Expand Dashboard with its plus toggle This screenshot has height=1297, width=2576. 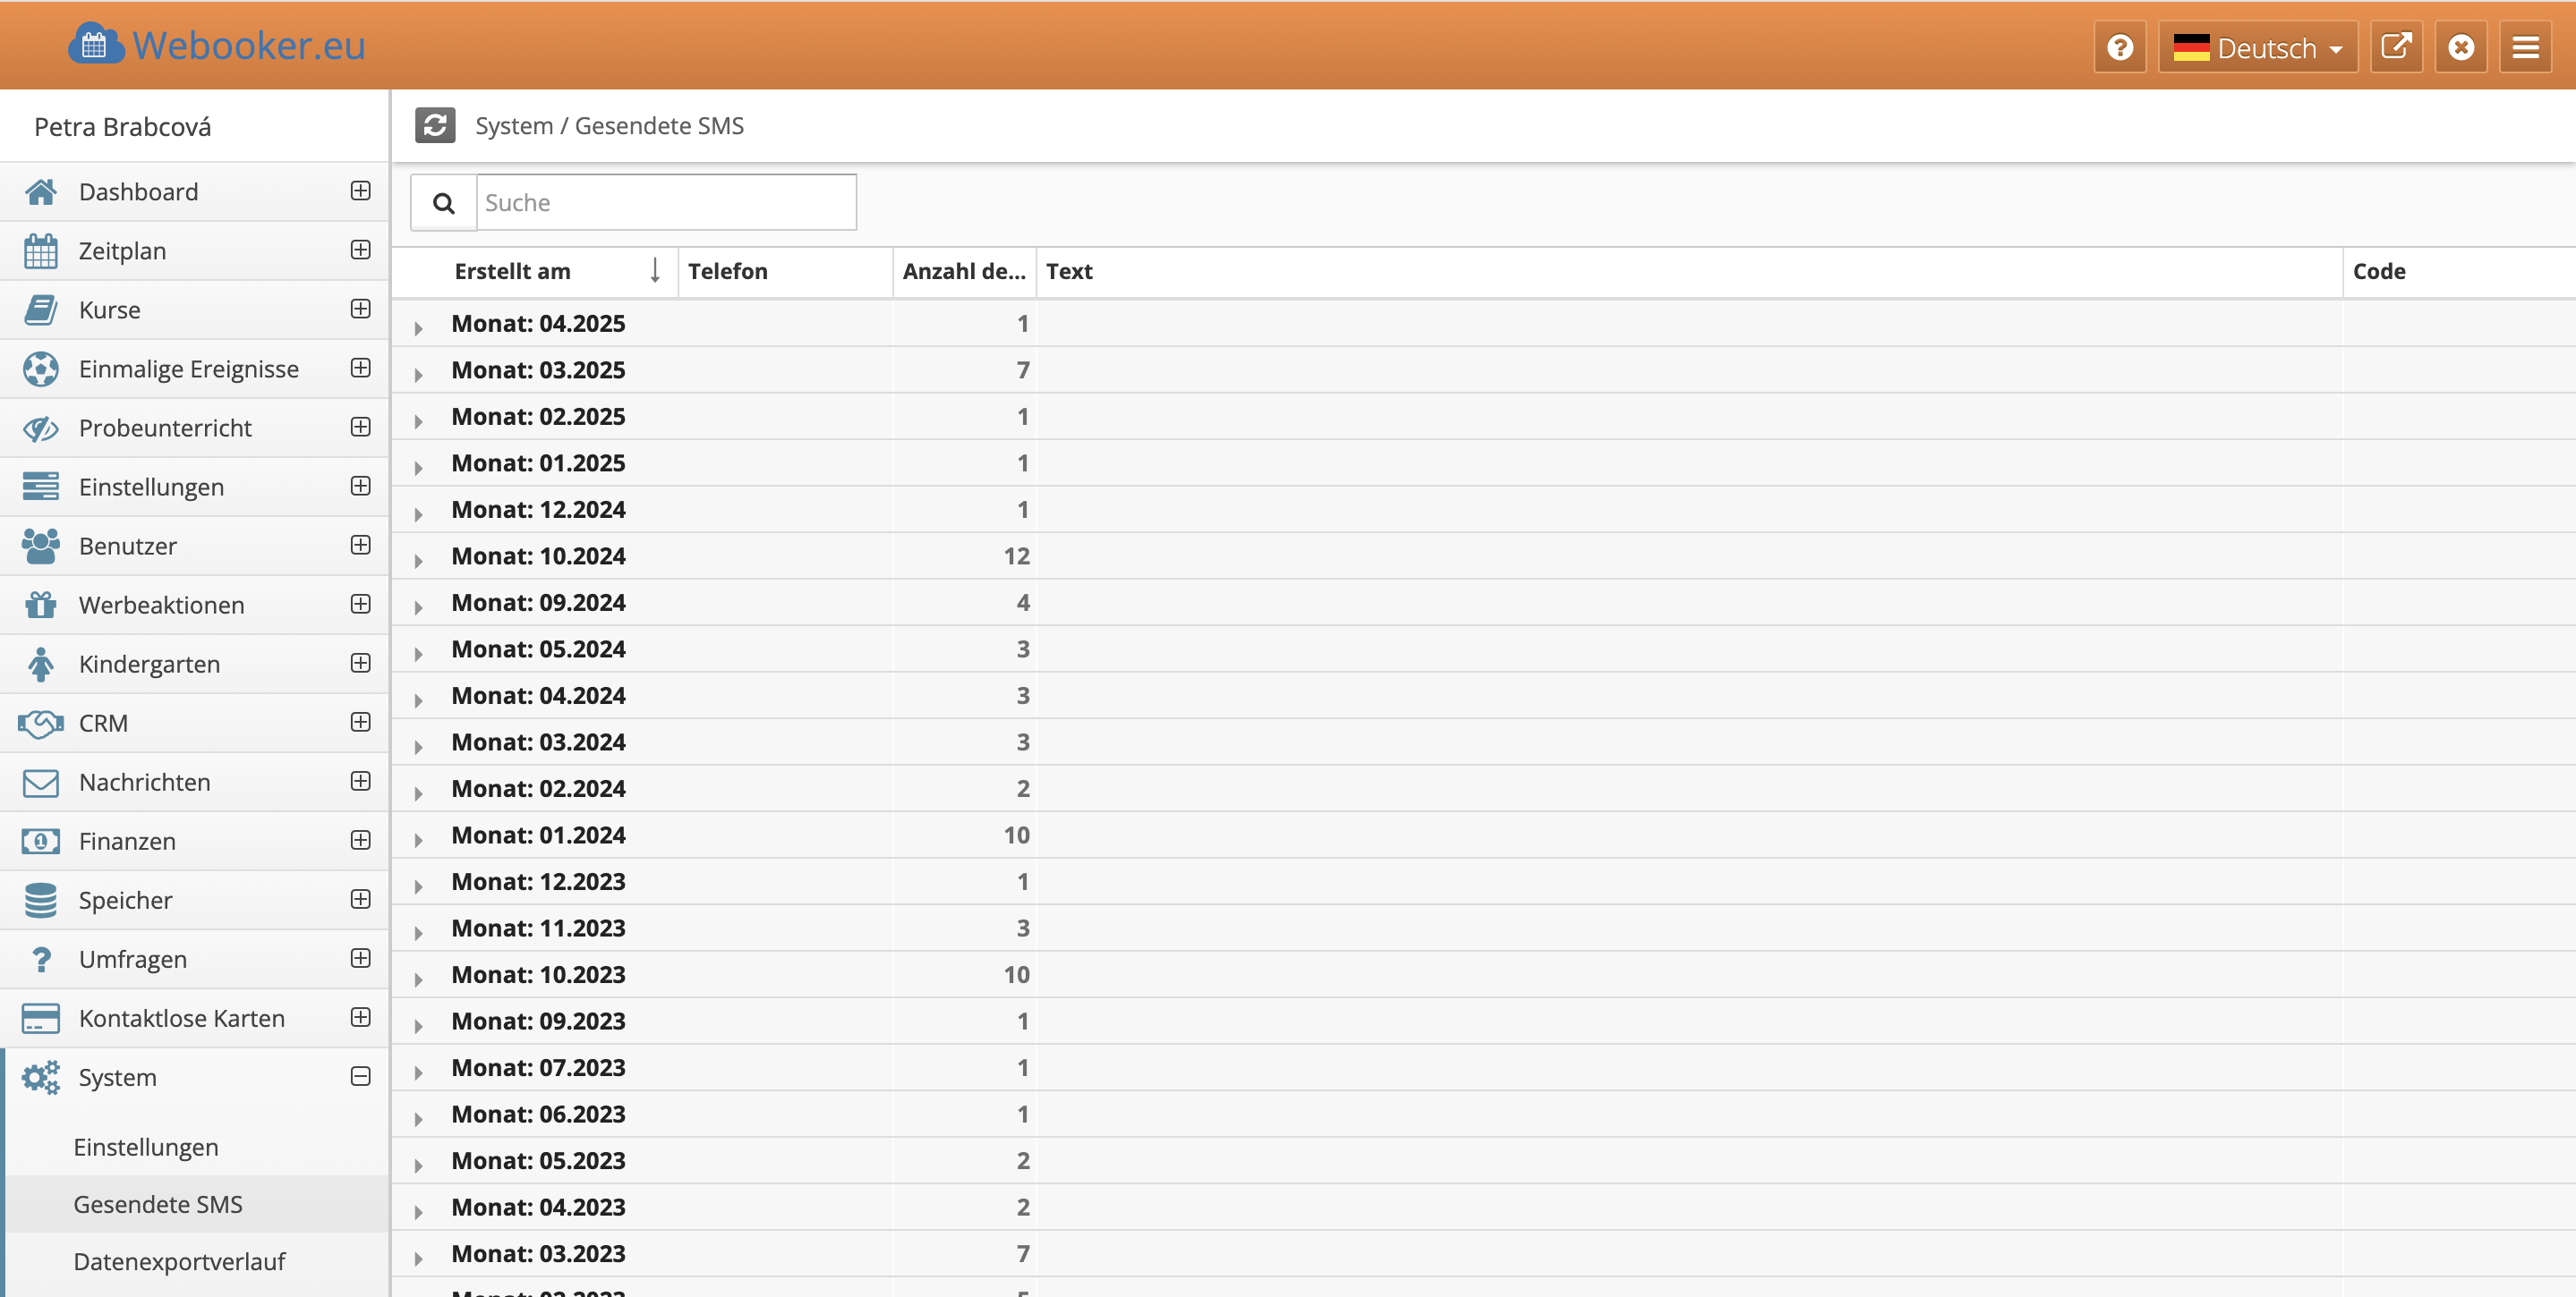(361, 191)
